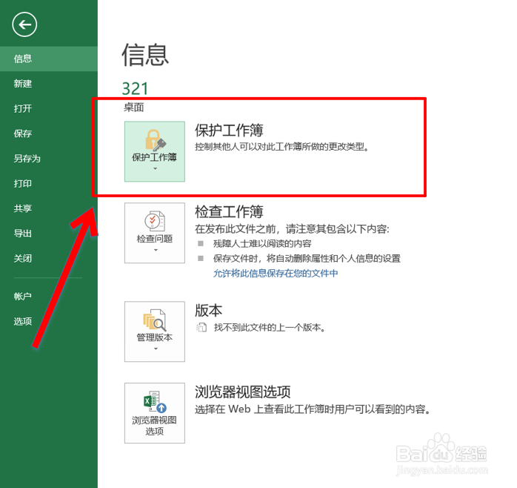Click the 浏览器视图选项 button label
The width and height of the screenshot is (517, 488).
pyautogui.click(x=154, y=426)
